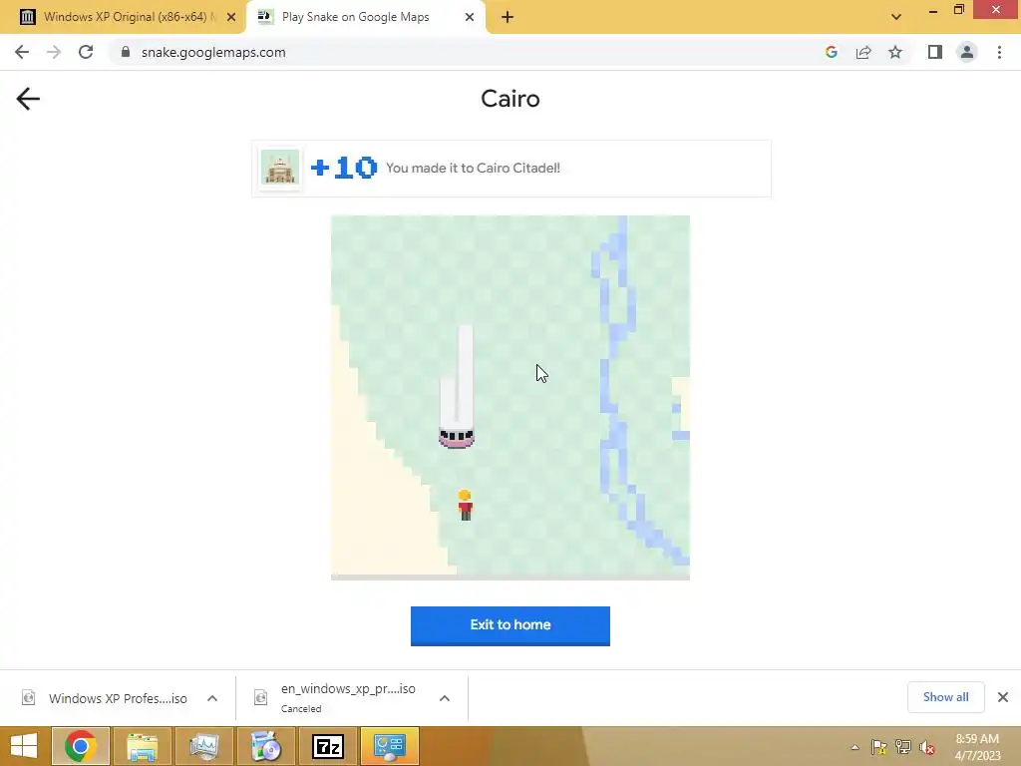Click the browser Forward navigation button
The width and height of the screenshot is (1021, 766).
[x=54, y=52]
